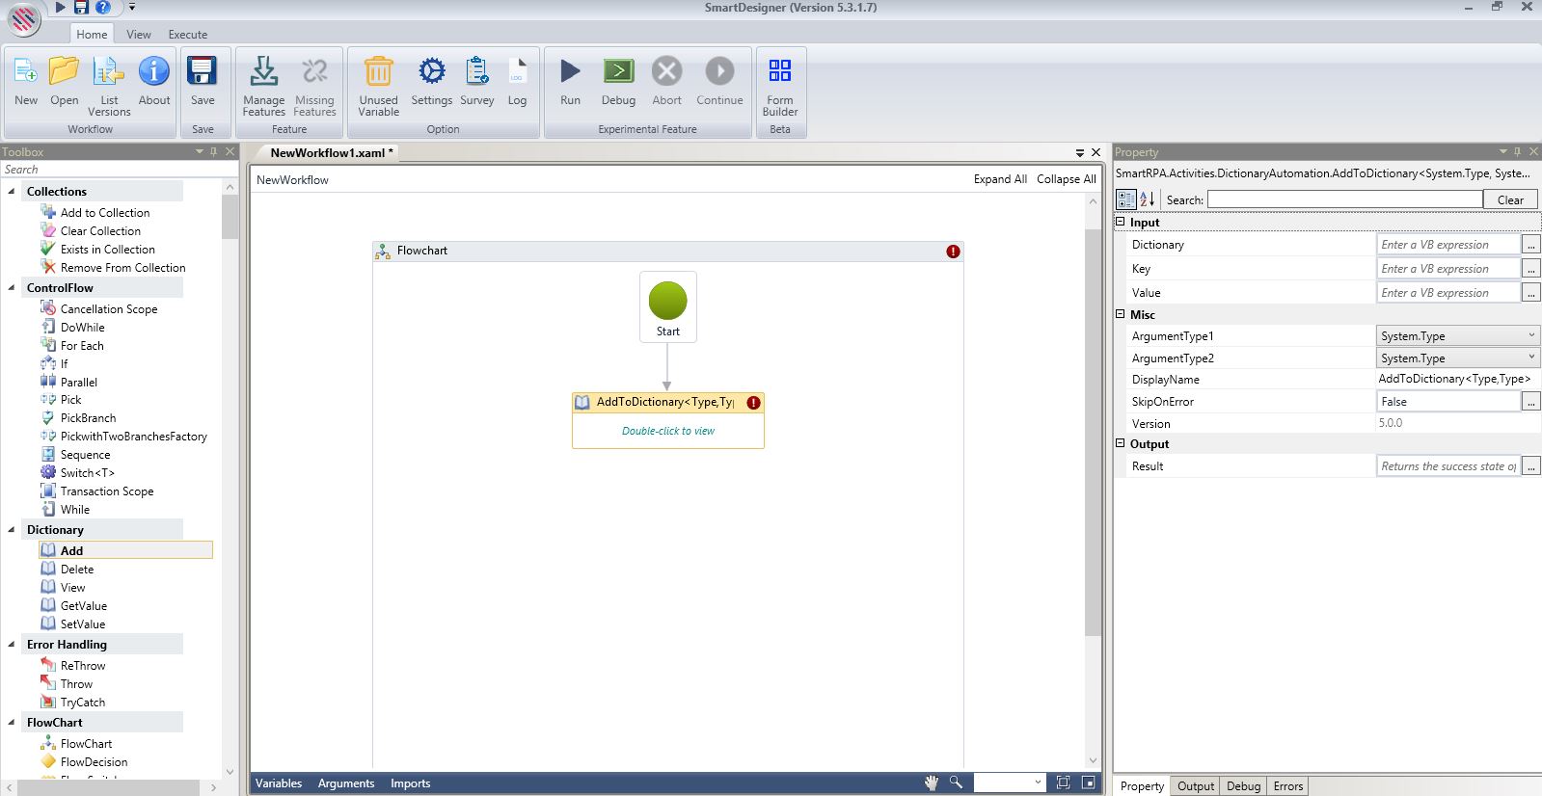Open the Output tab at the bottom
The image size is (1542, 796).
click(x=1195, y=786)
